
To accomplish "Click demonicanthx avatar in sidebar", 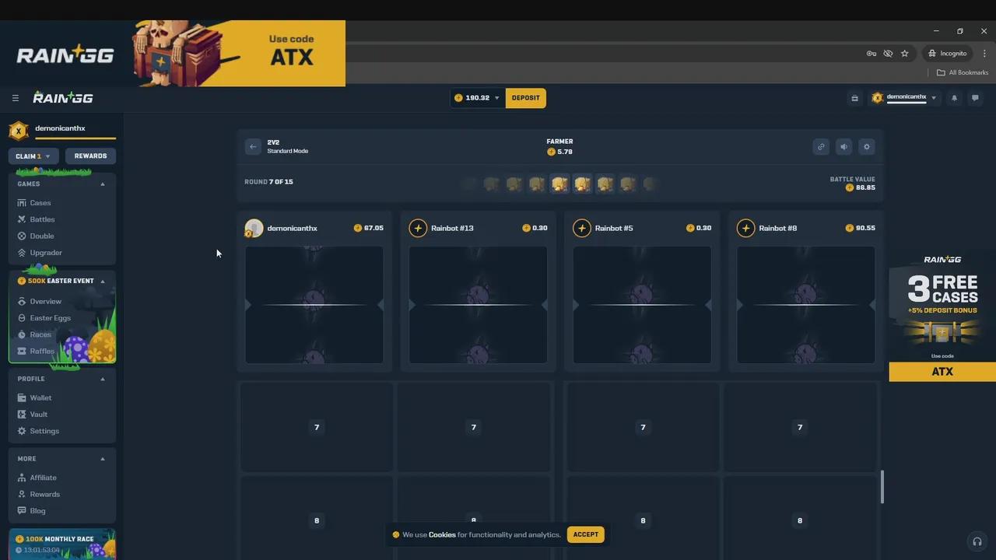I will pos(18,131).
